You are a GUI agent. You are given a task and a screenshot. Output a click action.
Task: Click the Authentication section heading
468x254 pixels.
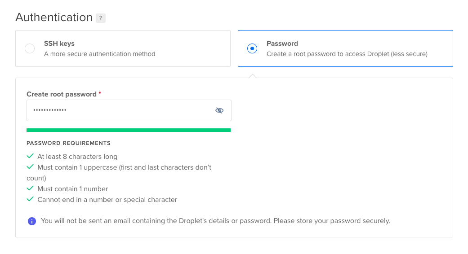[54, 17]
